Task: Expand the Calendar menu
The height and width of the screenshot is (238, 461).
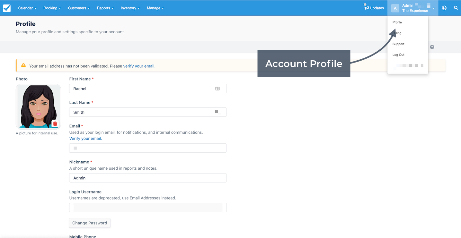Action: point(27,8)
